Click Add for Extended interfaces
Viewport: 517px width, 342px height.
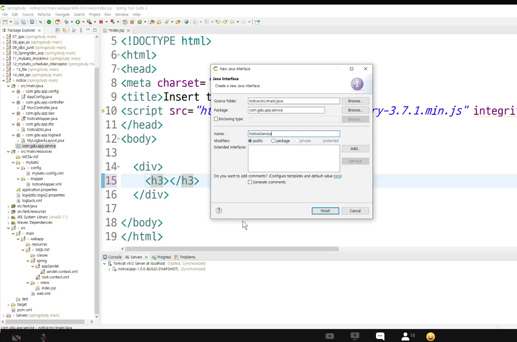tap(355, 148)
